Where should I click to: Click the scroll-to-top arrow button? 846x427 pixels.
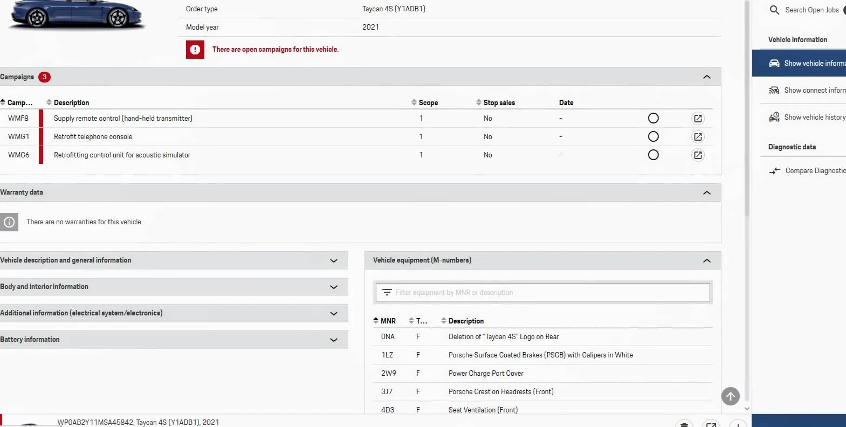click(x=731, y=396)
